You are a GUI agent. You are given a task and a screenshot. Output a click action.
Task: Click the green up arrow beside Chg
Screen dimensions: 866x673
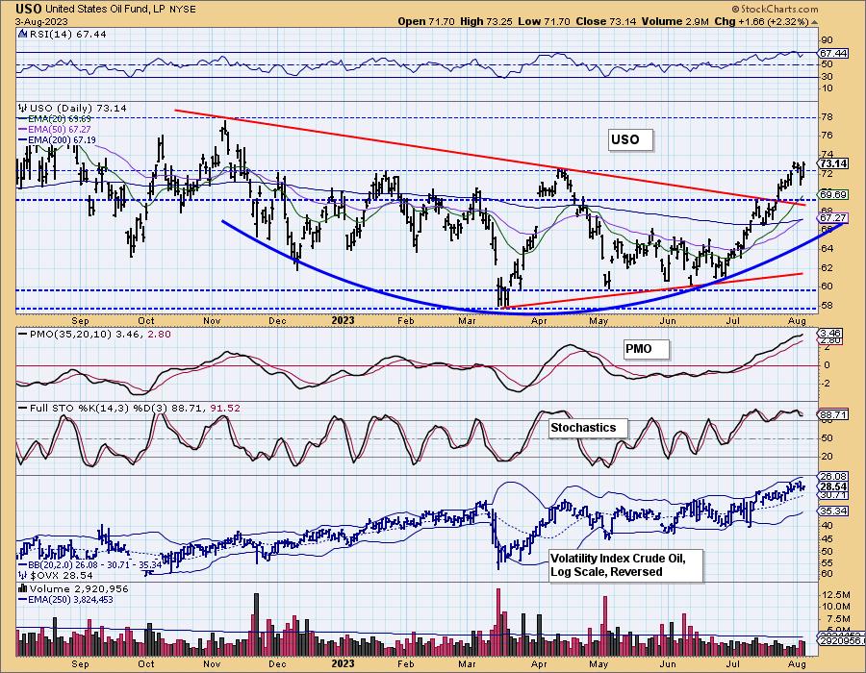(814, 22)
